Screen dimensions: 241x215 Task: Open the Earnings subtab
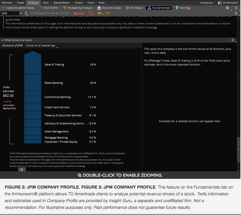coord(183,8)
